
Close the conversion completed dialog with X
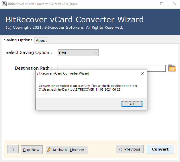tap(143, 73)
